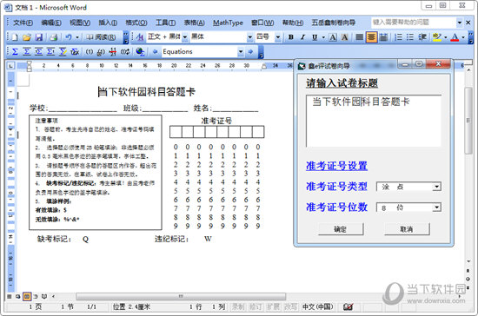Apply character shading to text
The height and width of the screenshot is (316, 478).
click(345, 37)
